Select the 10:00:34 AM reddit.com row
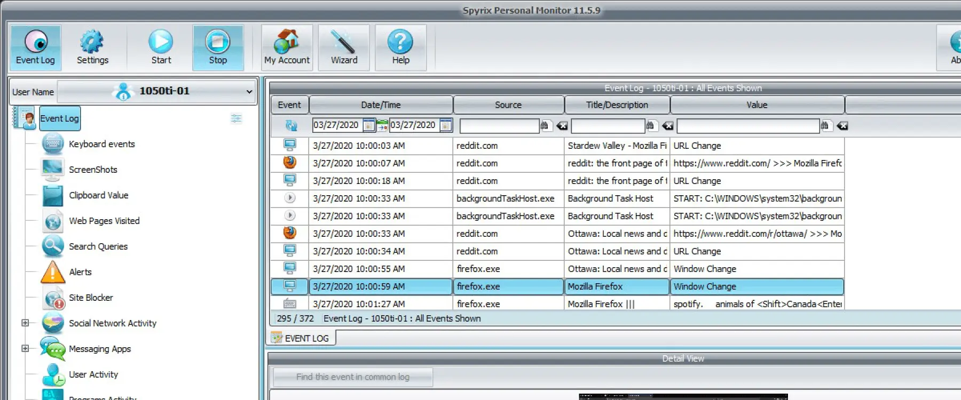961x400 pixels. (557, 251)
